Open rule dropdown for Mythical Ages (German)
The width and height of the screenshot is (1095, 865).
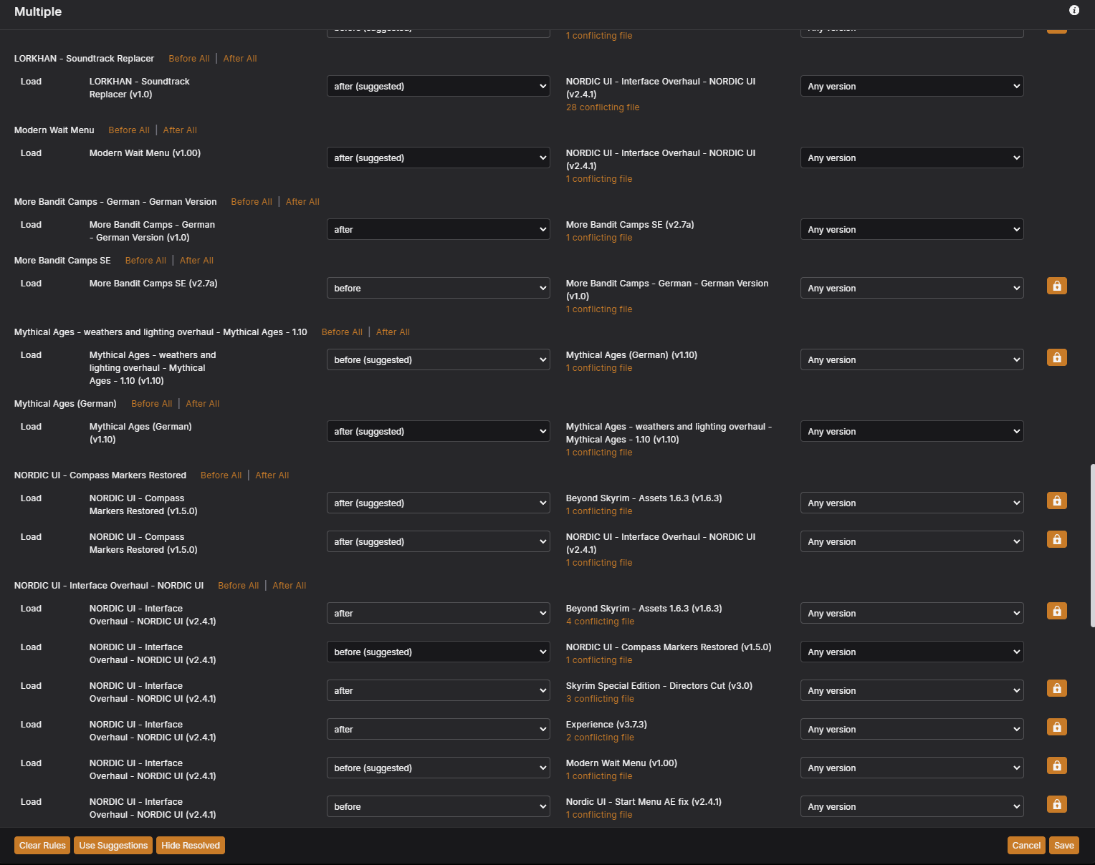coord(438,432)
